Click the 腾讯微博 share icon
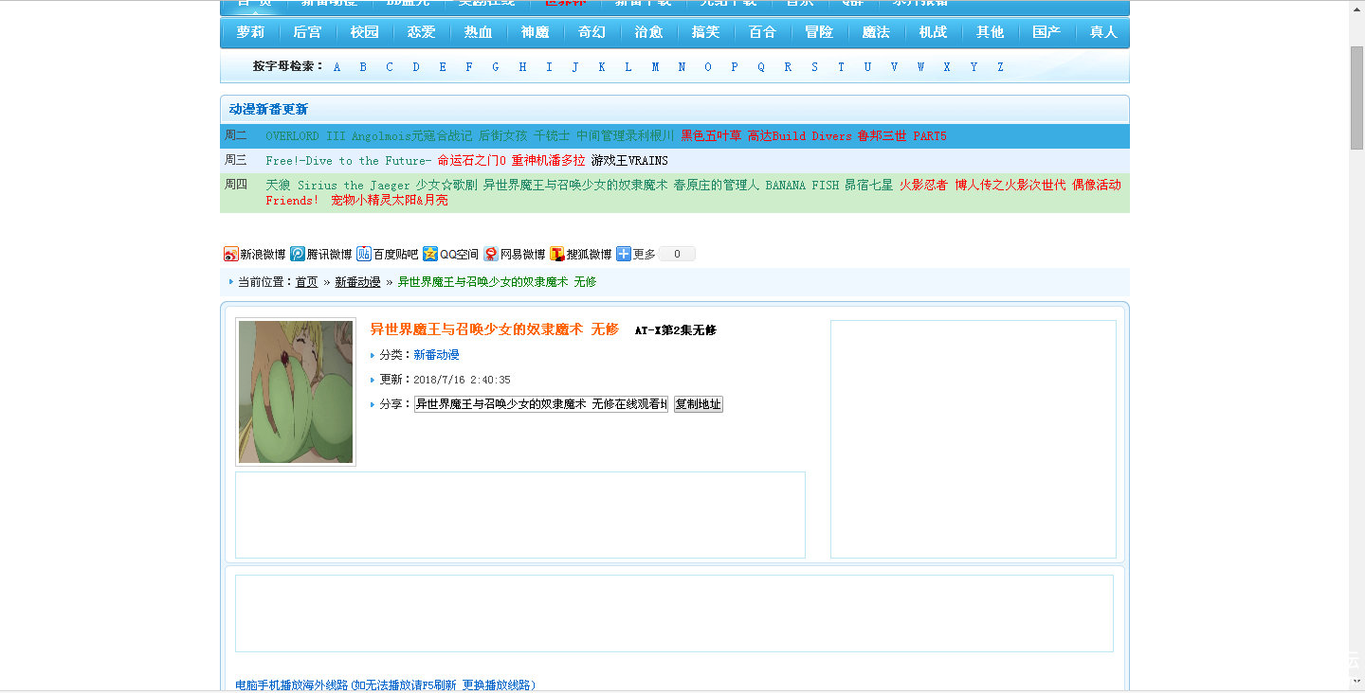The image size is (1365, 693). (298, 254)
